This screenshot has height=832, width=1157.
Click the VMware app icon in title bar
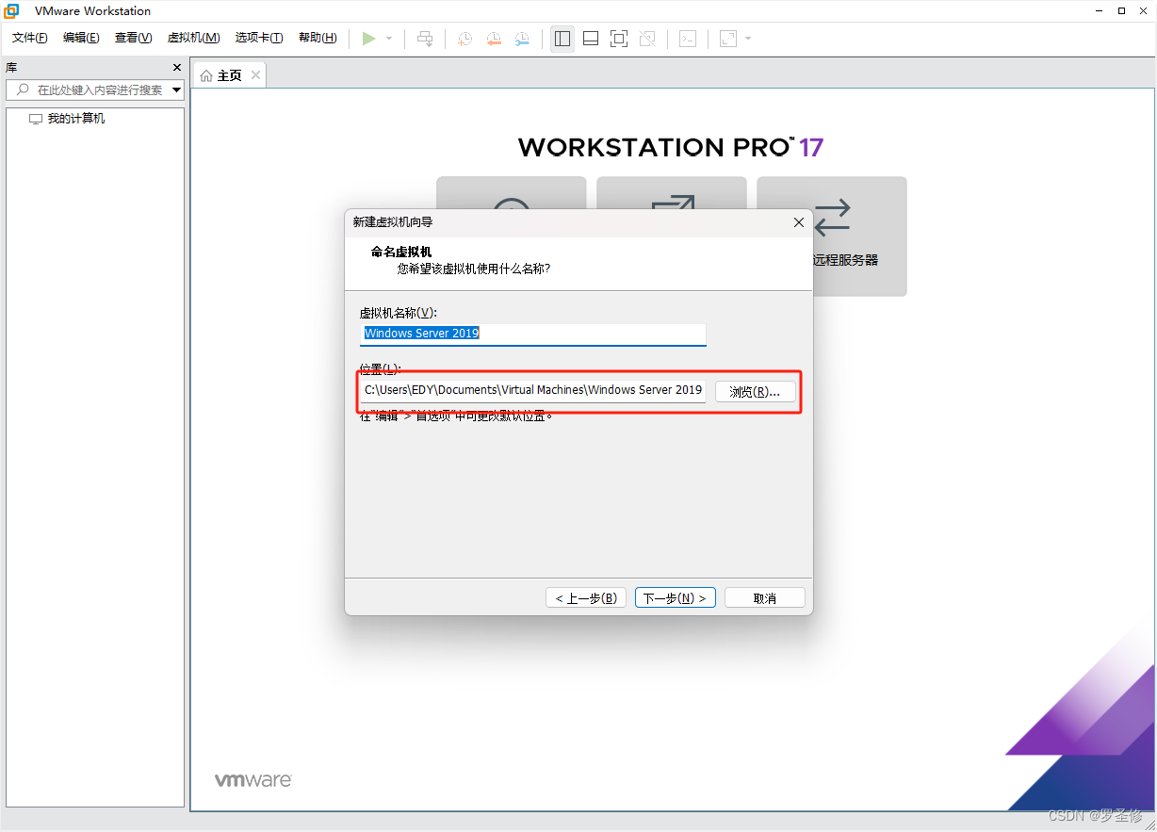[x=12, y=11]
